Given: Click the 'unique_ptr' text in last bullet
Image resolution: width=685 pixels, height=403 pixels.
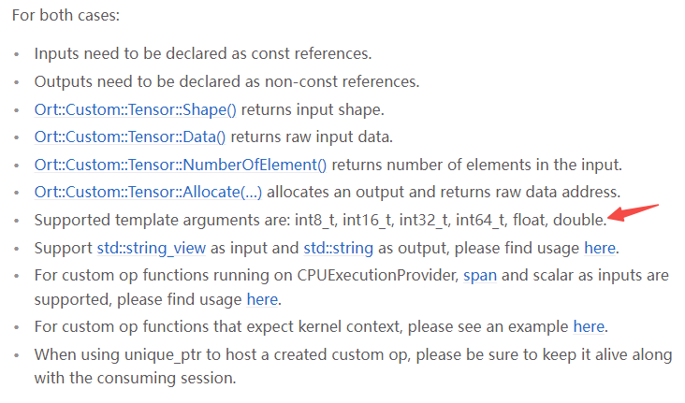Looking at the screenshot, I should pyautogui.click(x=163, y=355).
